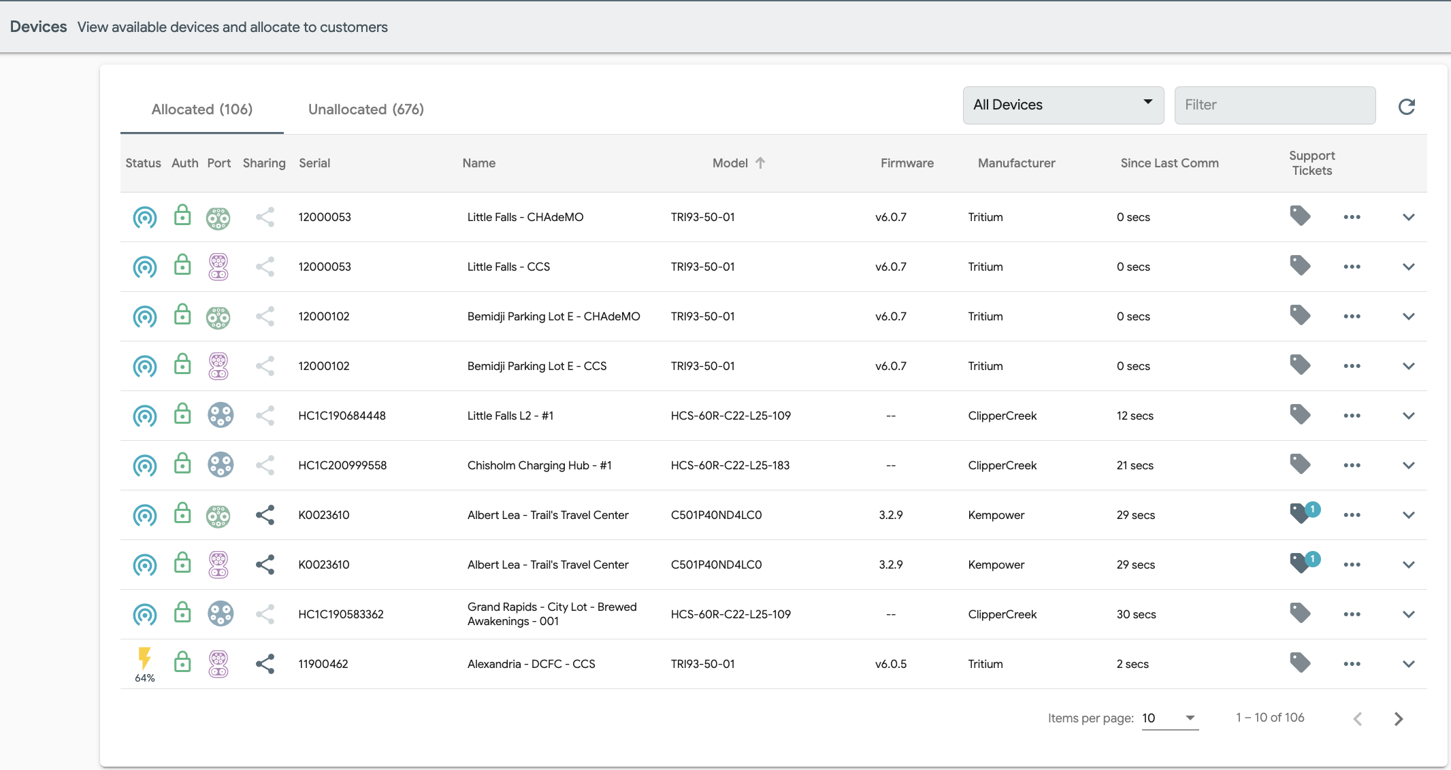Expand the Little Falls - CCS row
Viewport: 1451px width, 770px height.
1409,267
